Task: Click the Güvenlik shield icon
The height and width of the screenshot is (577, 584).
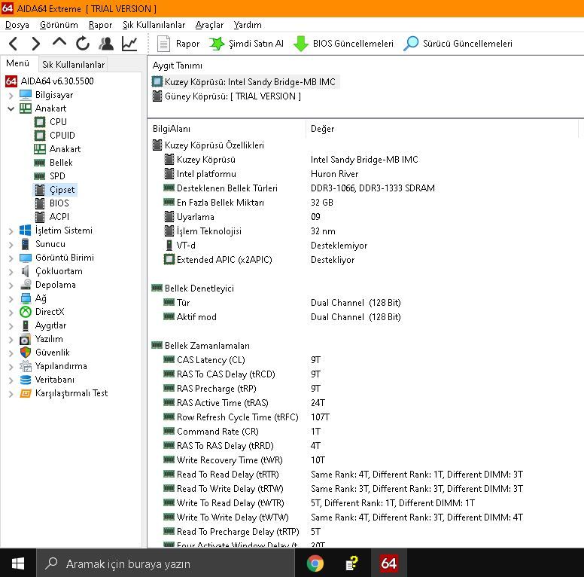Action: click(x=26, y=353)
